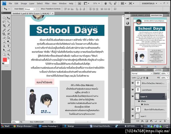Viewport: 171px width, 134px height.
Task: Switch to the MASKS tab
Action: [150, 70]
